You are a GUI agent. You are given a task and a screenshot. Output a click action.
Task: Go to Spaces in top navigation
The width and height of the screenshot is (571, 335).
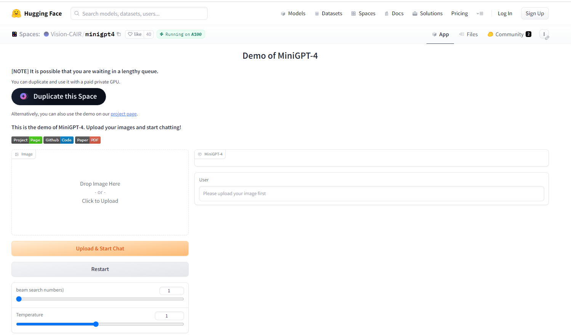coord(363,13)
